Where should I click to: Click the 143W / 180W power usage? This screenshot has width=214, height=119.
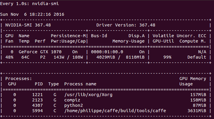coord(68,57)
